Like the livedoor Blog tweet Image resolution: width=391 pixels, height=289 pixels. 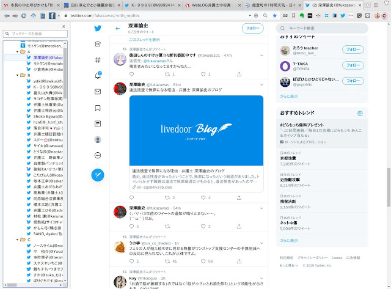pos(203,197)
